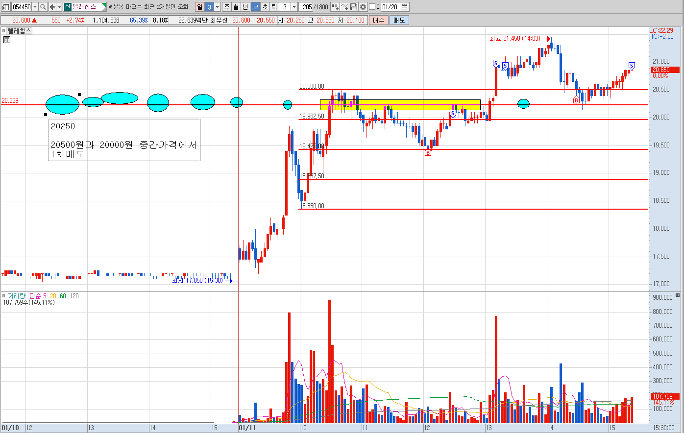
Task: Select the yellow highlighted rectangle drawing
Action: 400,105
